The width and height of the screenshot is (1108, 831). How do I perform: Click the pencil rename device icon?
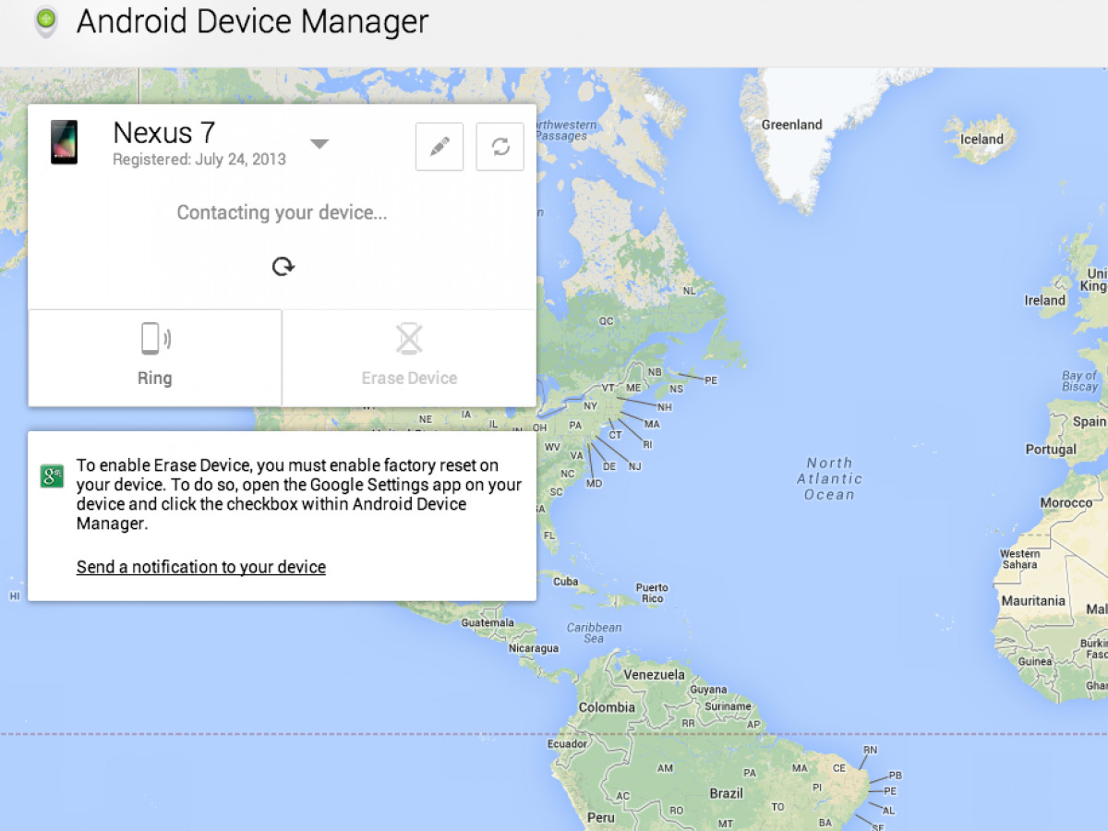[440, 147]
